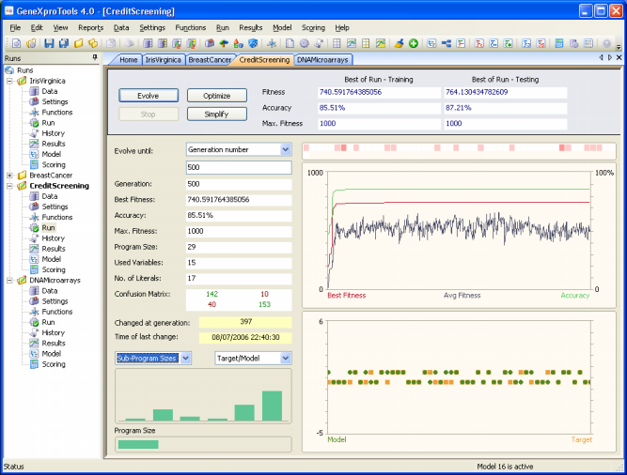Collapse the CreditScreening tree node
Image resolution: width=627 pixels, height=475 pixels.
pos(9,186)
